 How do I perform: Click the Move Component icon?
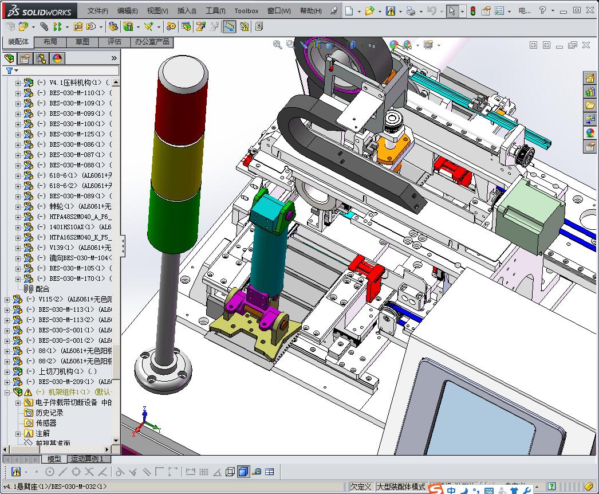pos(91,26)
